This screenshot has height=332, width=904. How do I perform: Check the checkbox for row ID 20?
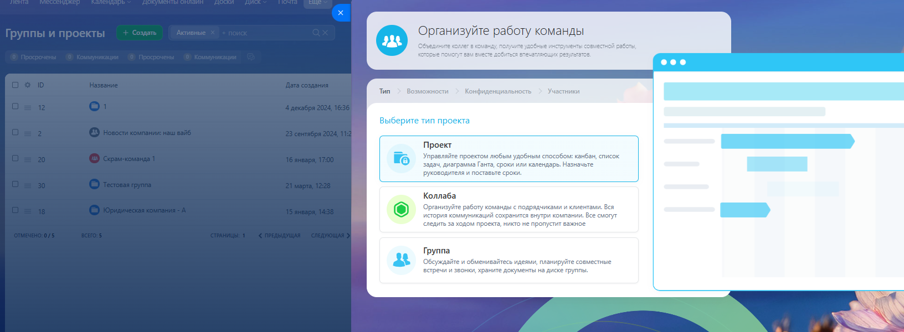click(16, 158)
